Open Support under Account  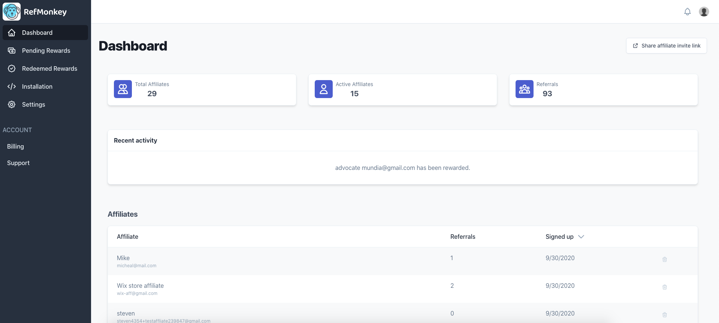point(18,163)
